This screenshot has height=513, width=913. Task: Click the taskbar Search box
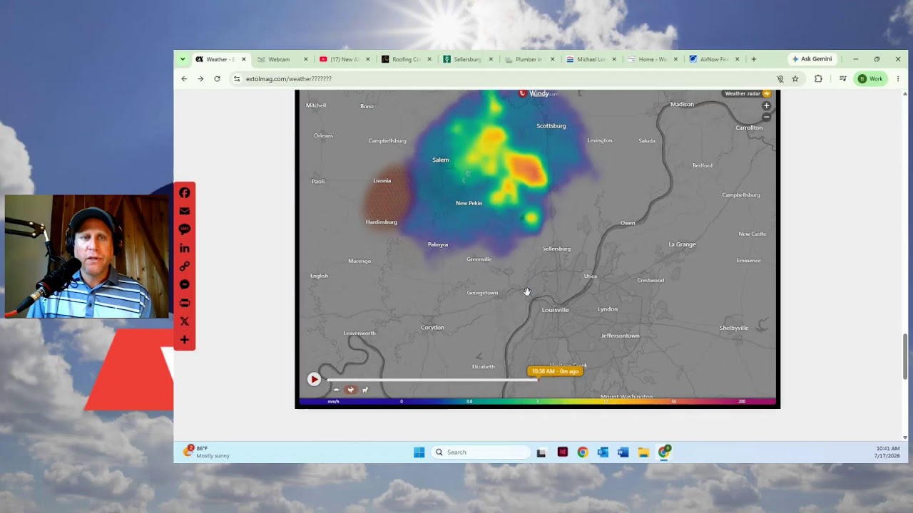coord(481,452)
